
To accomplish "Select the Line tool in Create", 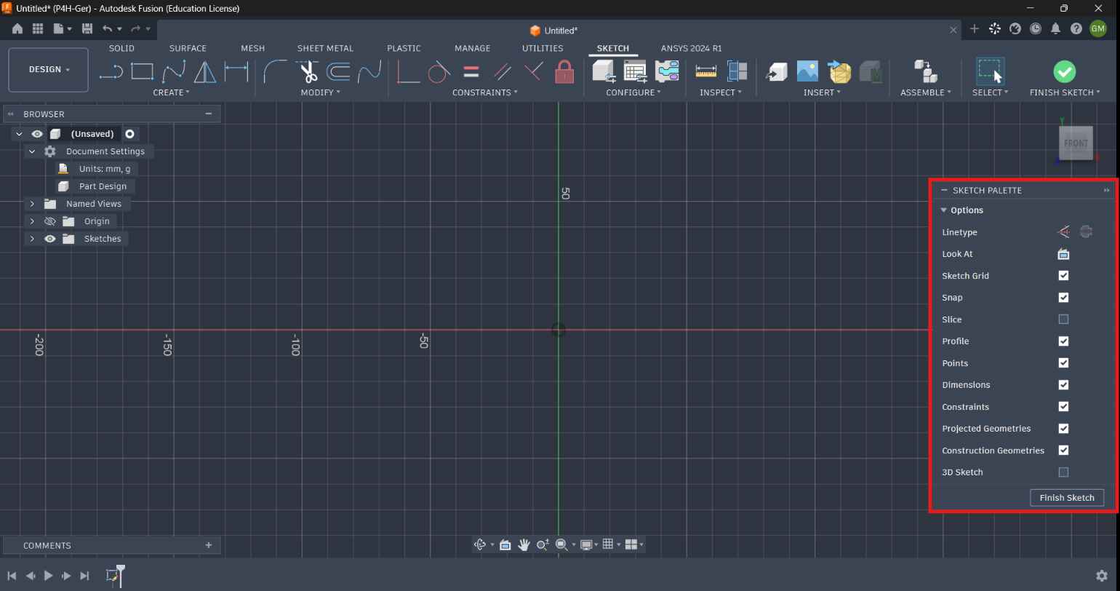I will pos(111,71).
